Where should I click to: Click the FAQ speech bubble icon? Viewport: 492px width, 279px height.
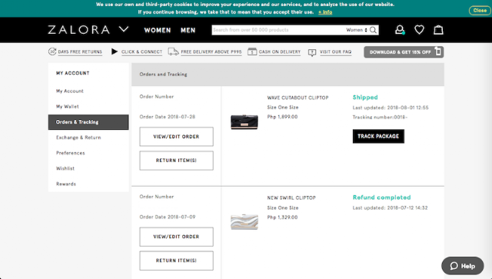[x=312, y=52]
